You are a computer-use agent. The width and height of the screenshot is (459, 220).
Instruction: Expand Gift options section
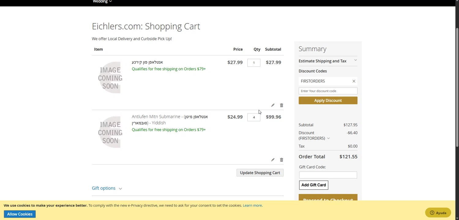click(x=107, y=188)
